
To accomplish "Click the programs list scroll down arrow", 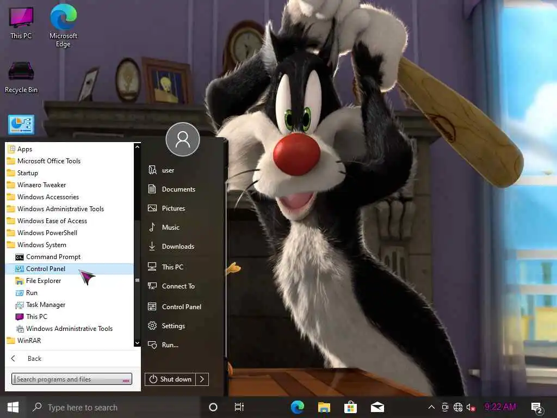I will pyautogui.click(x=137, y=343).
